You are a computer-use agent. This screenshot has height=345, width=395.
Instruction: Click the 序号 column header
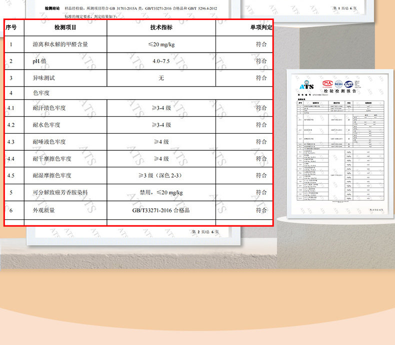tap(11, 27)
